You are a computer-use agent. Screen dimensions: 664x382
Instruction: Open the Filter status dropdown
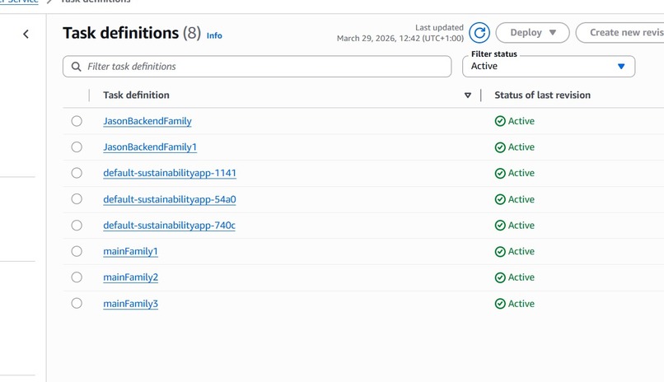(x=549, y=67)
